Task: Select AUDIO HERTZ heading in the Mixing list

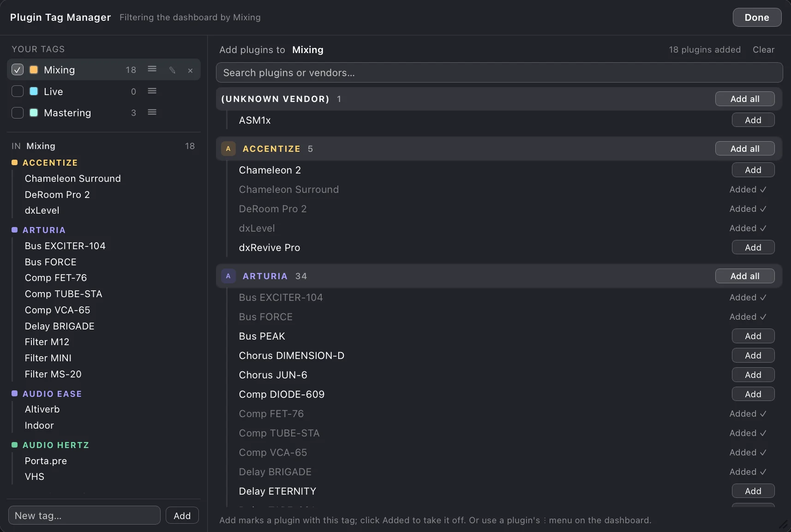Action: pos(56,445)
